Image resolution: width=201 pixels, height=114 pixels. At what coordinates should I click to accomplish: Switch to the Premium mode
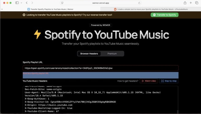click(x=112, y=54)
